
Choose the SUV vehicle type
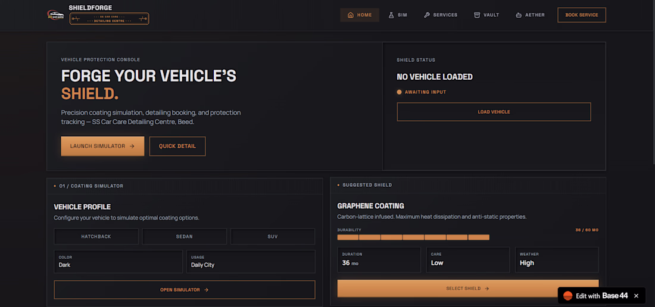pos(273,236)
